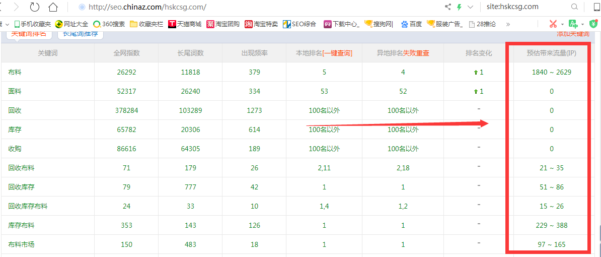
Task: Open the scissors screenshot tool
Action: coord(553,24)
